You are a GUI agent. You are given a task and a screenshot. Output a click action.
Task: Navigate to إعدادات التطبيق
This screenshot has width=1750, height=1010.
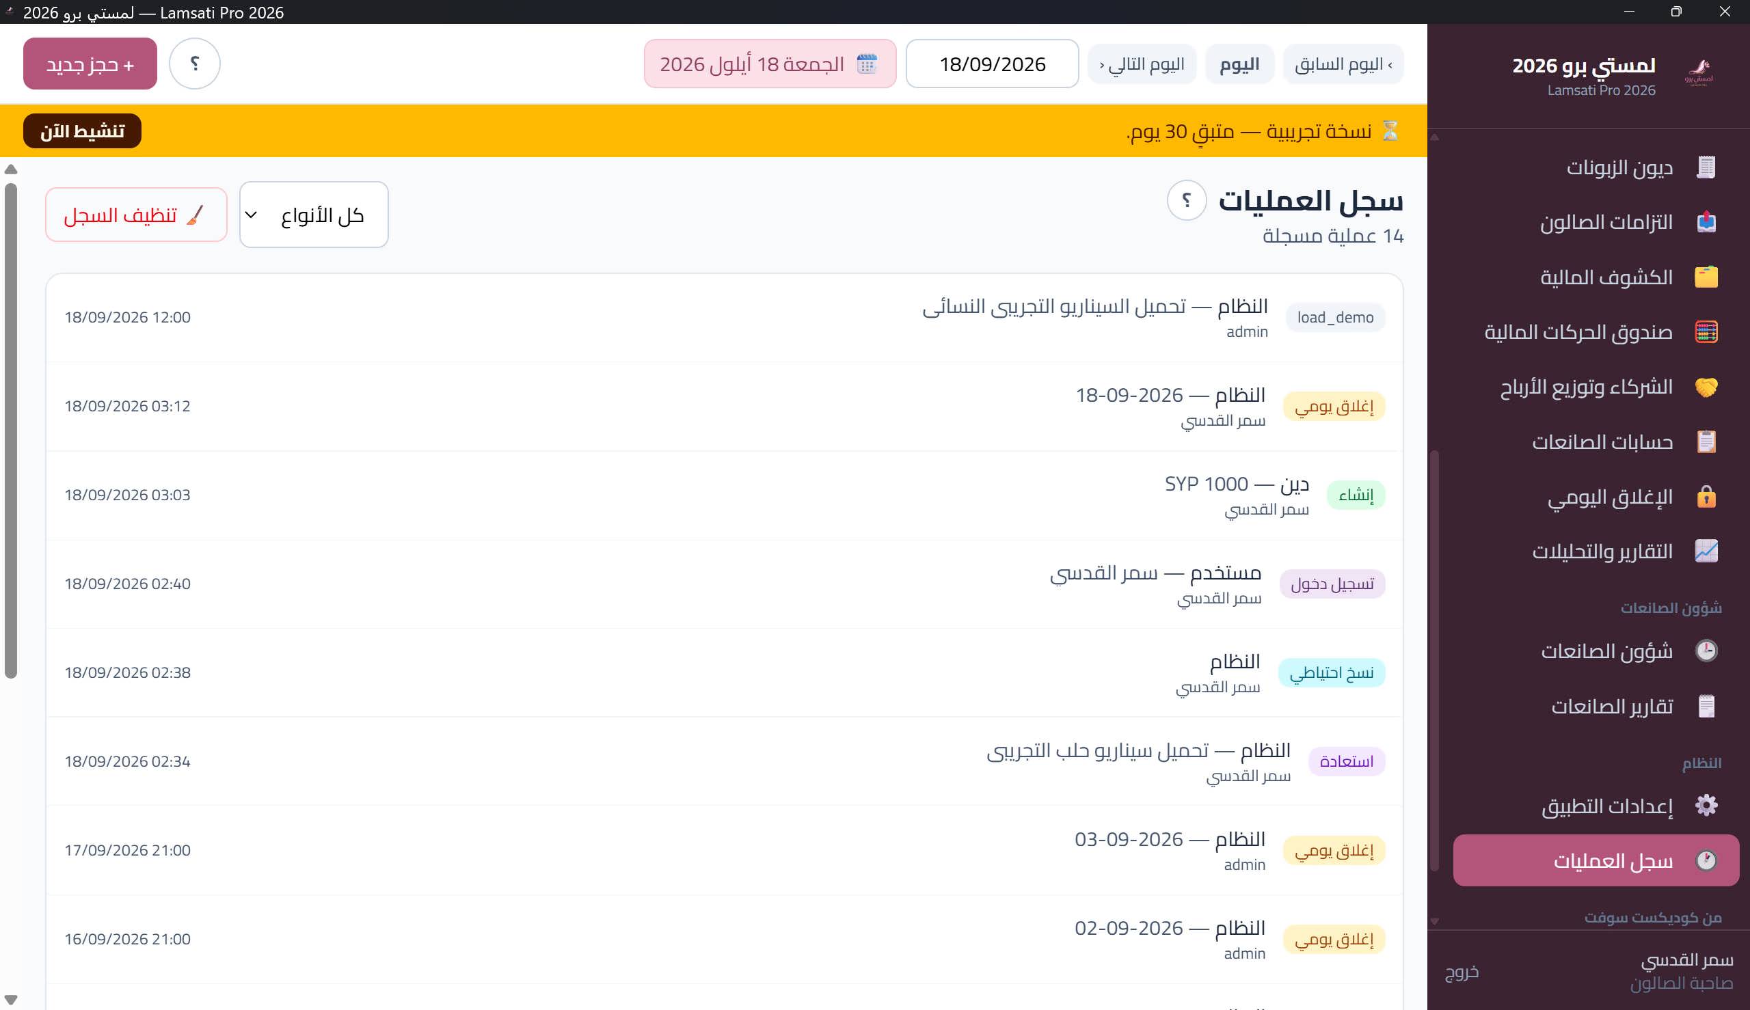1596,806
